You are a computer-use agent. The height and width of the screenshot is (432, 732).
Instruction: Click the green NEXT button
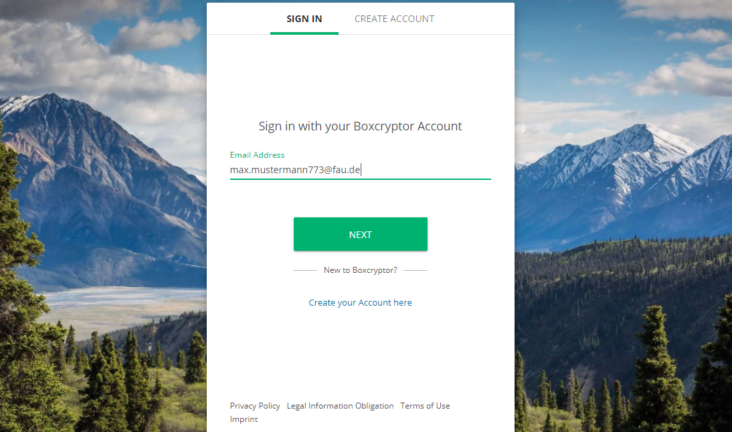click(361, 234)
